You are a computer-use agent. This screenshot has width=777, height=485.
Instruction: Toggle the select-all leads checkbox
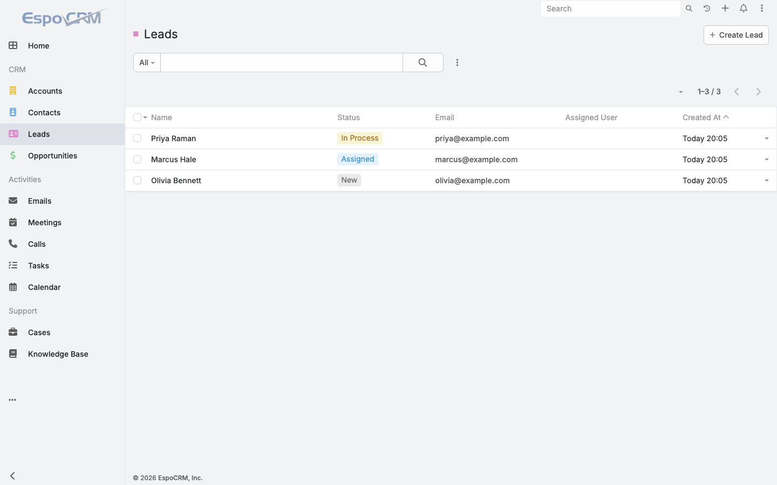coord(137,117)
